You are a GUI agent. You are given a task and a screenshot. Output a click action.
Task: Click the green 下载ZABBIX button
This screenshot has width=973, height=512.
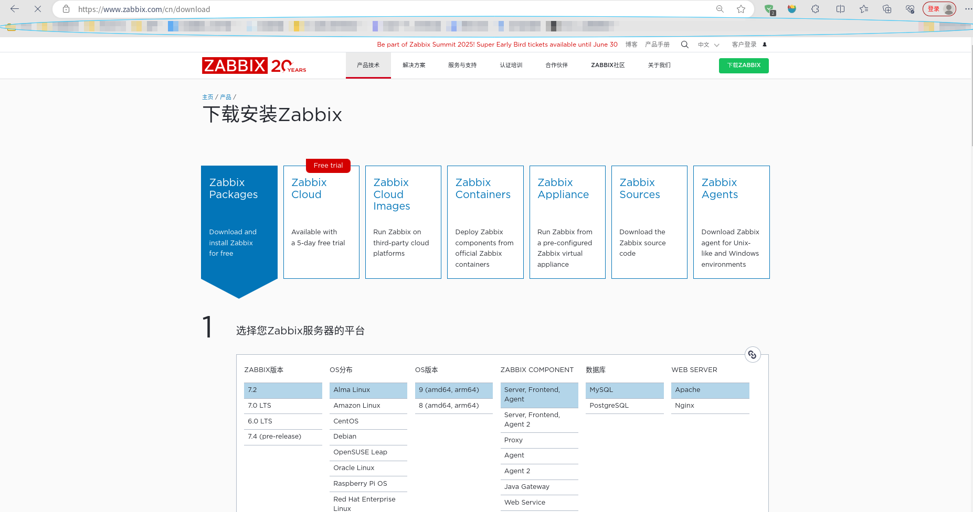tap(744, 66)
